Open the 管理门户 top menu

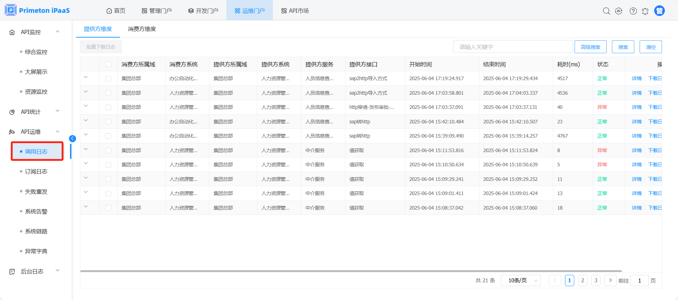[156, 11]
